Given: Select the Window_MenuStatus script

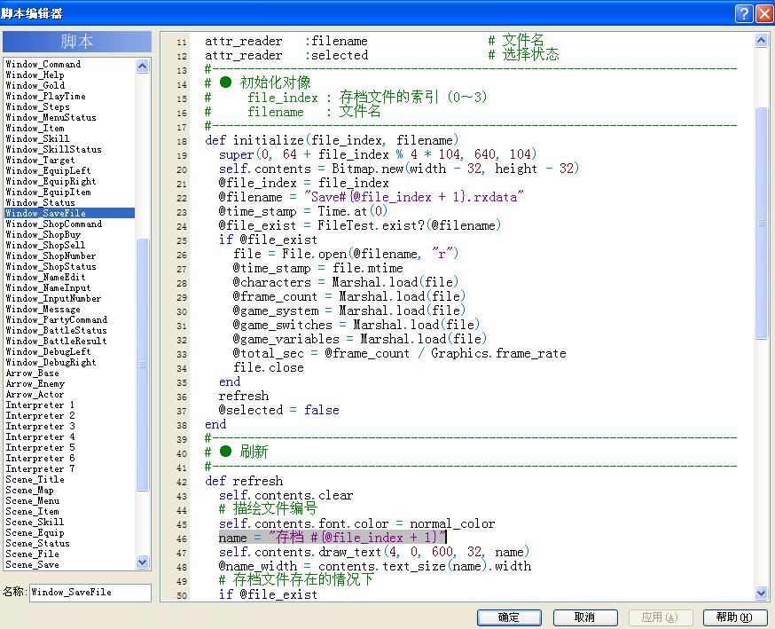Looking at the screenshot, I should pos(51,118).
